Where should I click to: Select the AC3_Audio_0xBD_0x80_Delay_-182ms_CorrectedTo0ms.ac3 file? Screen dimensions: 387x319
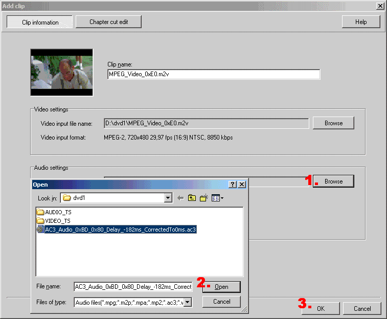[117, 230]
